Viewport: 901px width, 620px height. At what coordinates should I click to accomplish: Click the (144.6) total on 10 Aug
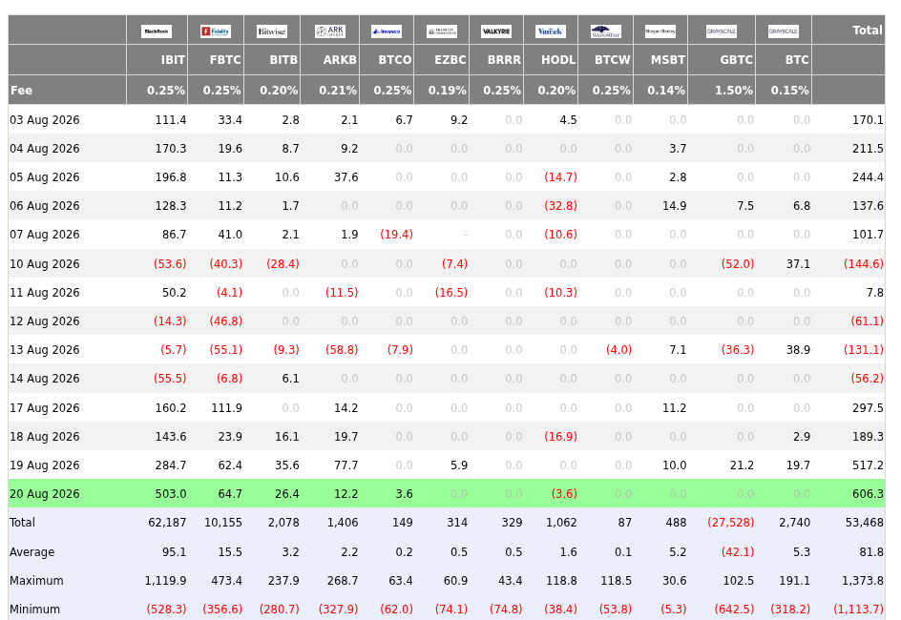coord(864,264)
